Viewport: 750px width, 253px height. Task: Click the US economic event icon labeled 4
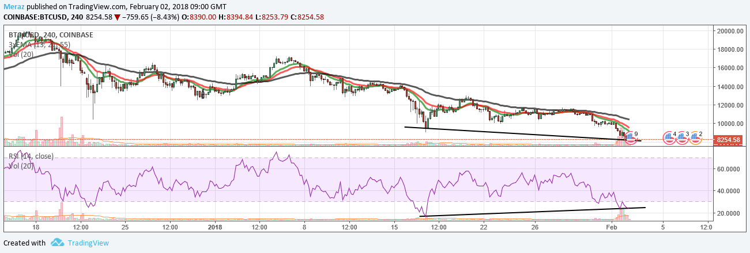coord(669,137)
